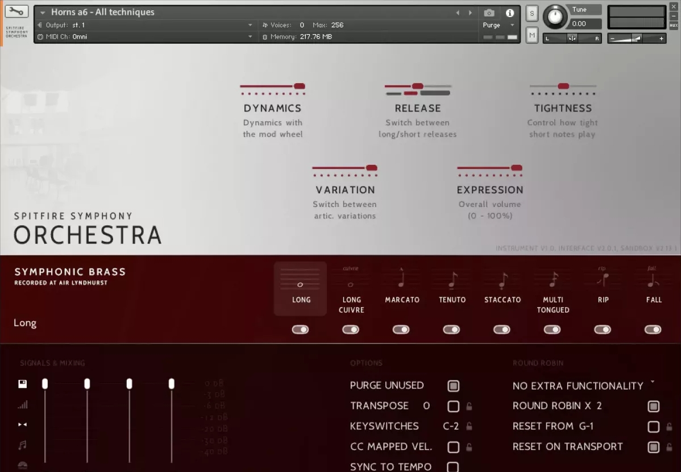Enable the Transpose checkbox
The image size is (681, 472).
point(453,407)
